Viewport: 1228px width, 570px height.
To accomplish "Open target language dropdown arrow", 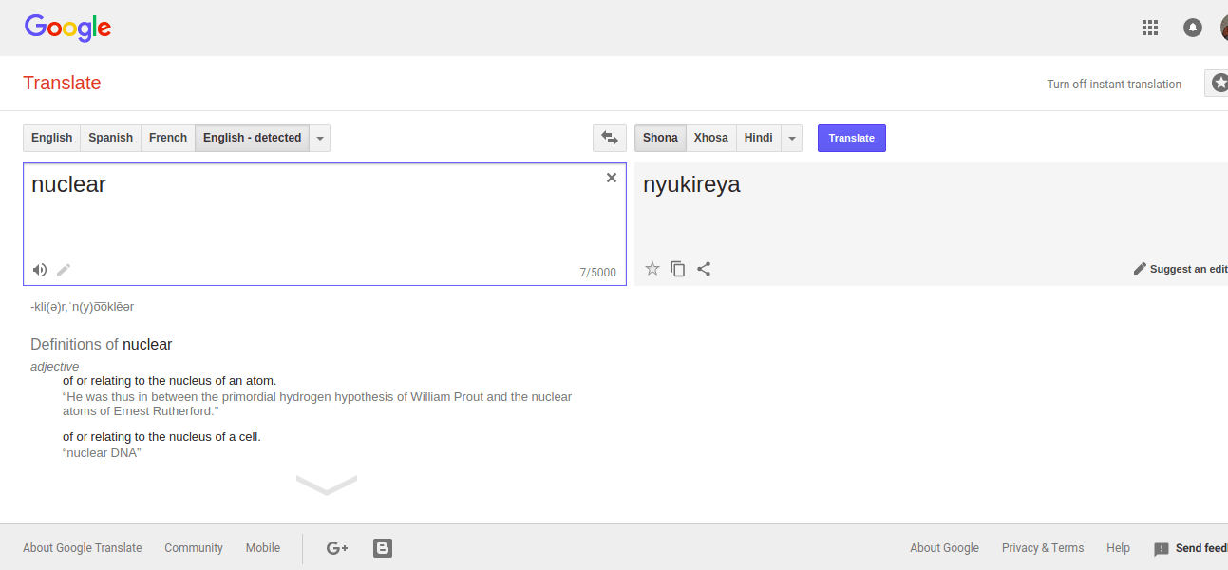I will click(792, 138).
